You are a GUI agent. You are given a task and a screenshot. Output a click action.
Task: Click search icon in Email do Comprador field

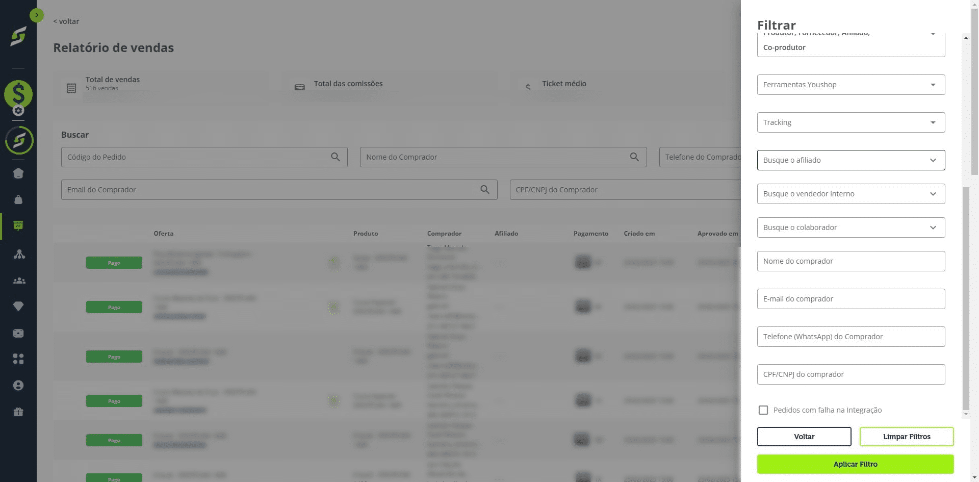pyautogui.click(x=485, y=190)
